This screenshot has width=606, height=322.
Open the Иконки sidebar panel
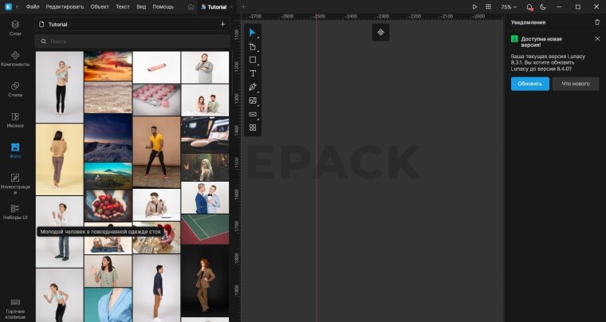pyautogui.click(x=15, y=120)
